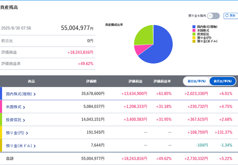Viewport: 238px width, 165px height.
Task: Click the 評価損益率 column header
Action: point(162,81)
